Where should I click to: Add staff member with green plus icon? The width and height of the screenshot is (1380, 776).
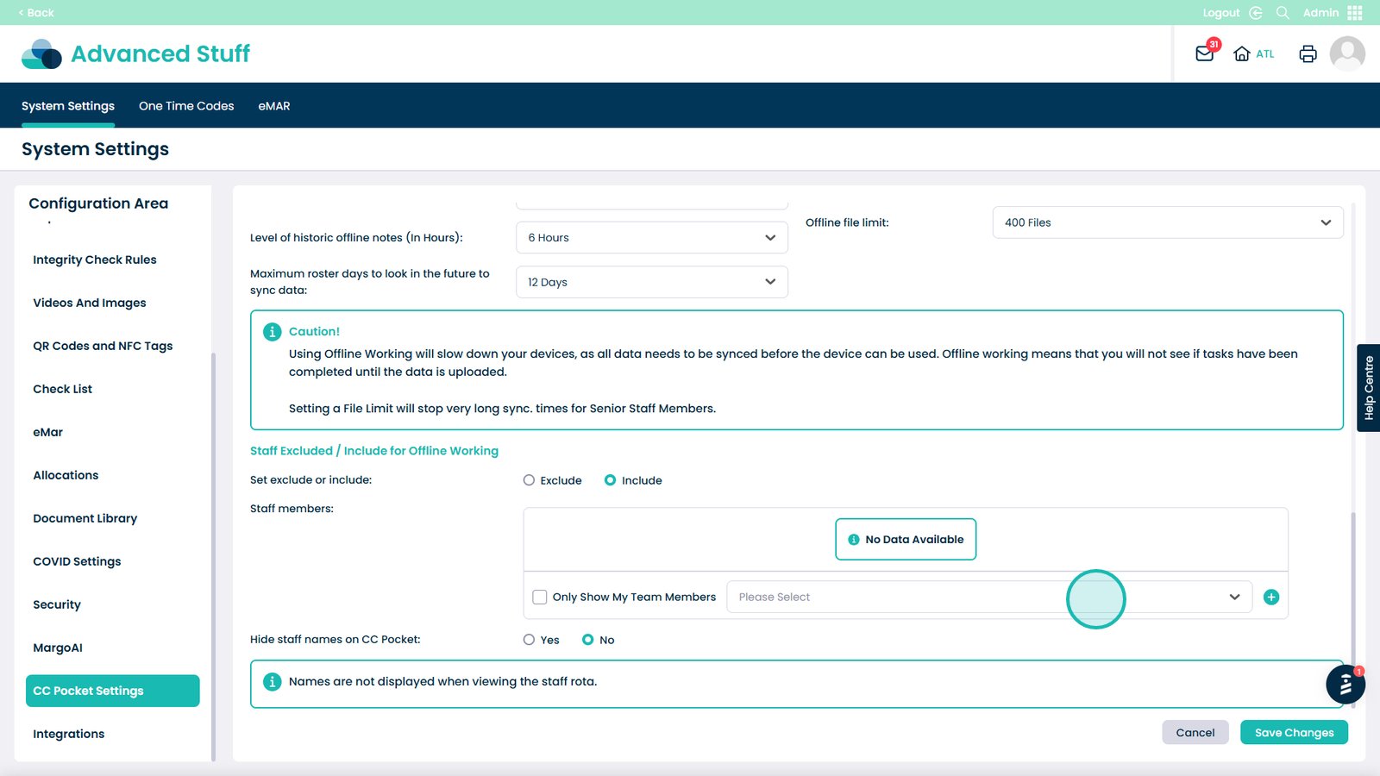(x=1270, y=598)
